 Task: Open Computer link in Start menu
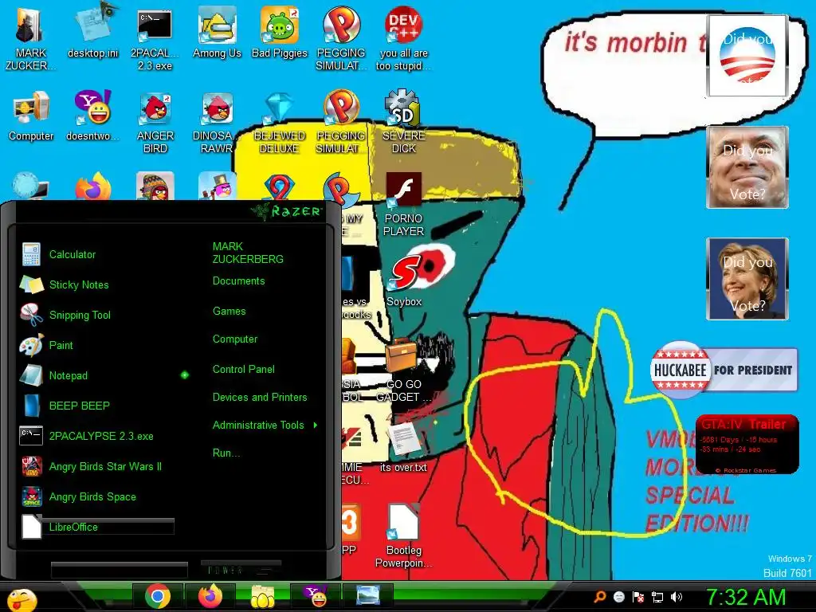click(235, 339)
